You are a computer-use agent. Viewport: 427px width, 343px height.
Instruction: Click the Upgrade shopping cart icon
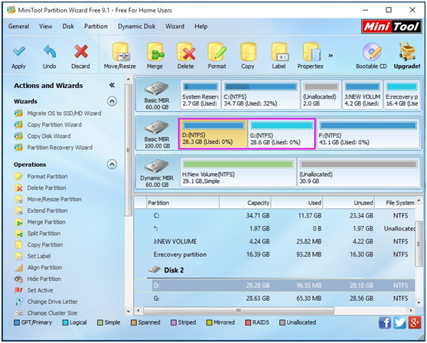tap(407, 52)
